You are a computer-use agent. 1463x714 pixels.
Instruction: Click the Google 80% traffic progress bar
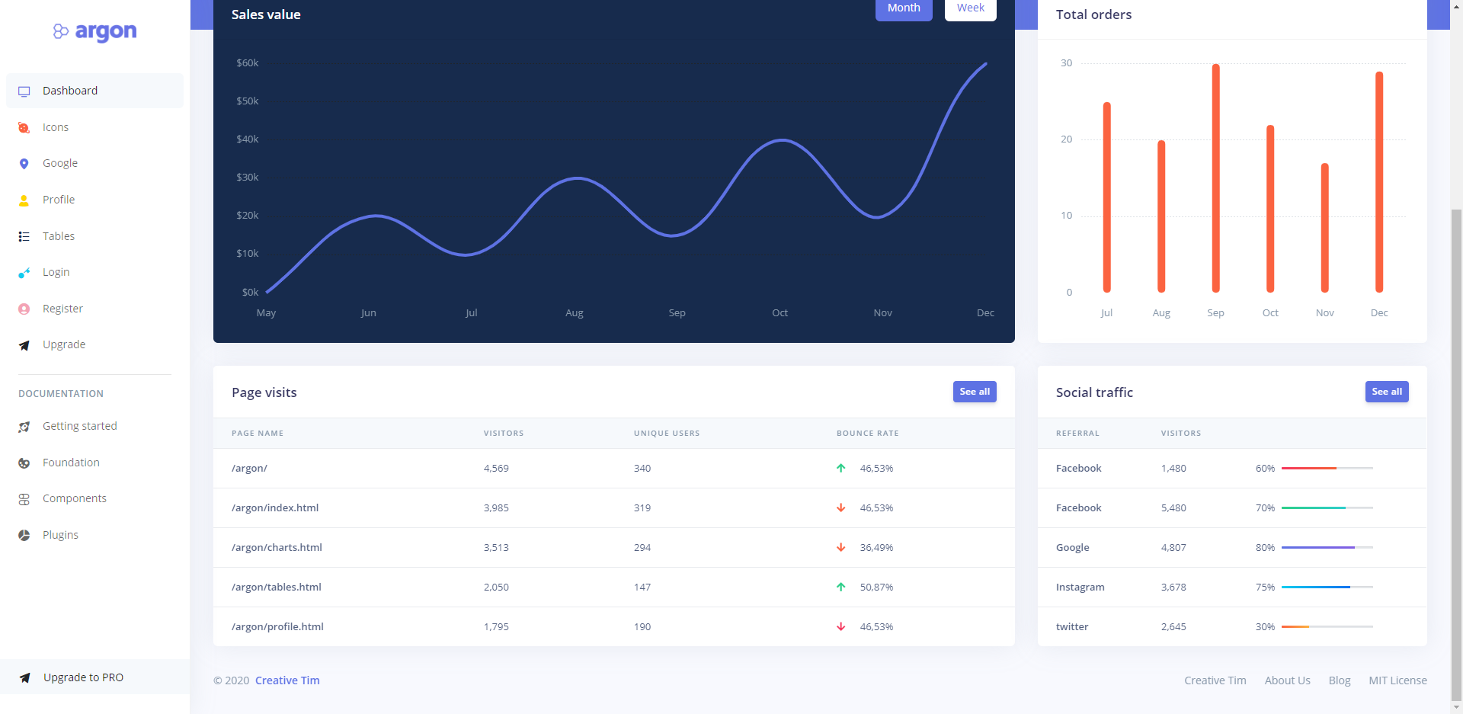[x=1327, y=547]
